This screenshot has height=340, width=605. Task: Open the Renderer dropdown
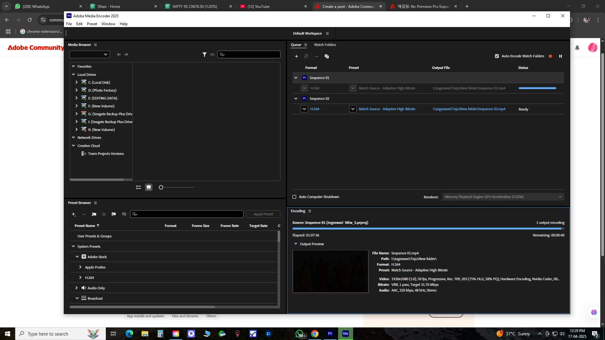coord(503,197)
